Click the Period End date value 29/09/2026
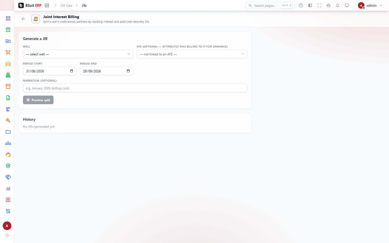Image resolution: width=389 pixels, height=243 pixels. 92,71
